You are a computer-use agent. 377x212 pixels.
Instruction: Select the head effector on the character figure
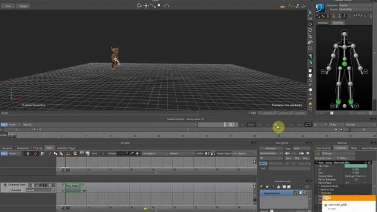(x=345, y=34)
